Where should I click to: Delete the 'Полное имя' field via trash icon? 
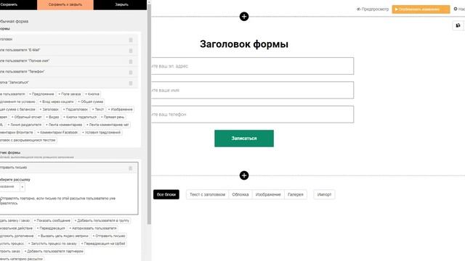tap(131, 62)
